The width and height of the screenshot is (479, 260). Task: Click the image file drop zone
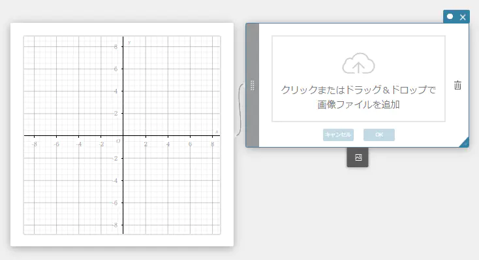[x=358, y=78]
